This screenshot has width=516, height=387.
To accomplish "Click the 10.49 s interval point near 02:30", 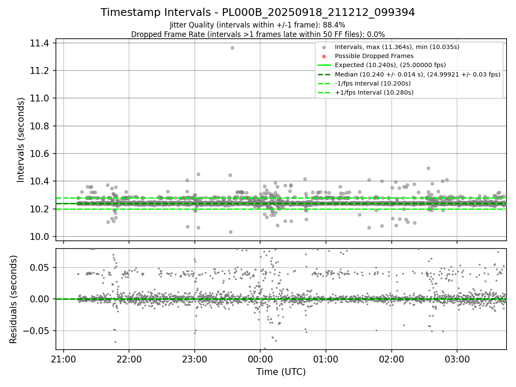I will 428,168.
